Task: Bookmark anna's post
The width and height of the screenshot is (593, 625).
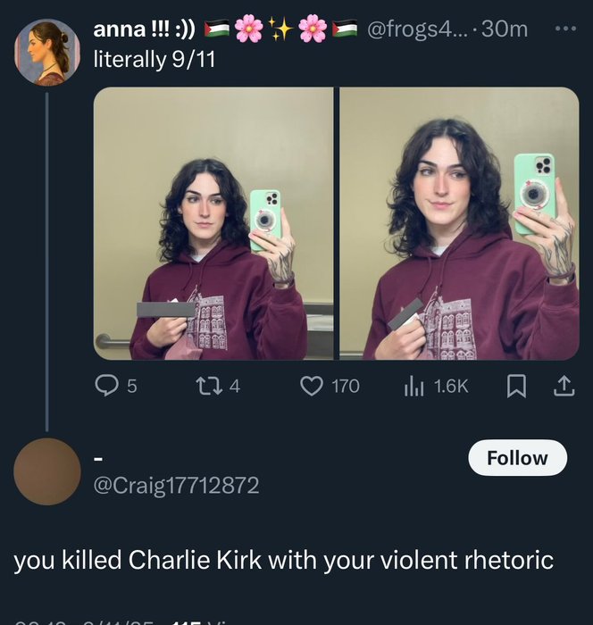Action: tap(516, 385)
